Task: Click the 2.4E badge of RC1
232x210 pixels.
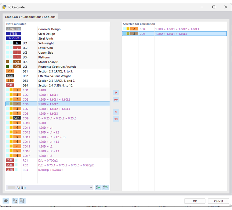Action: tap(10, 160)
